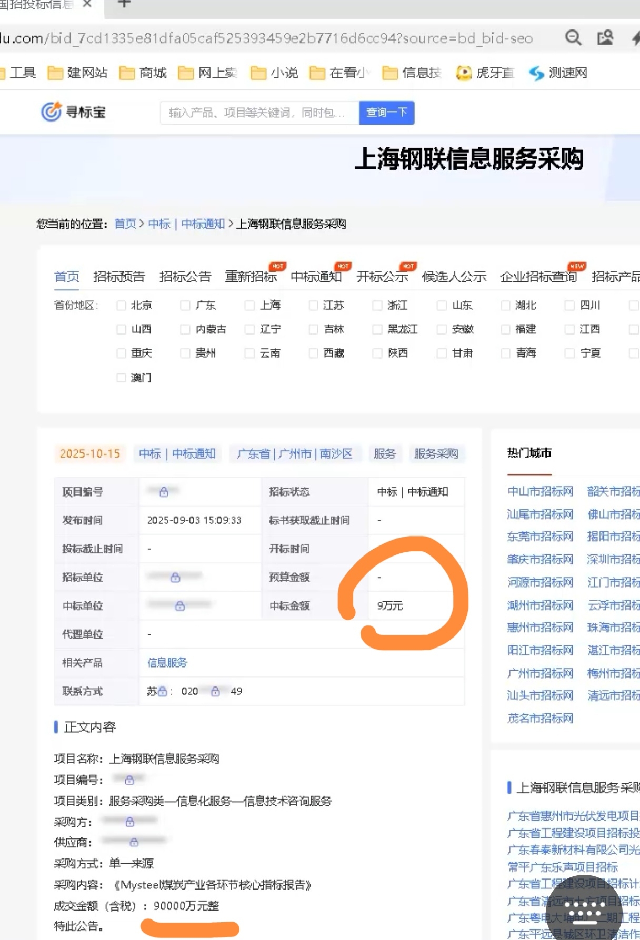Click the lock icon next to 采购方
Image resolution: width=640 pixels, height=940 pixels.
(x=130, y=821)
